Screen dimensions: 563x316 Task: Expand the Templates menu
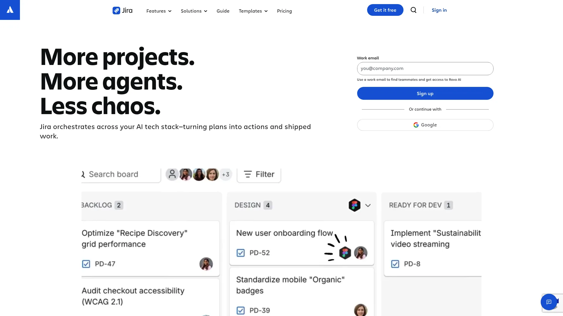[253, 11]
